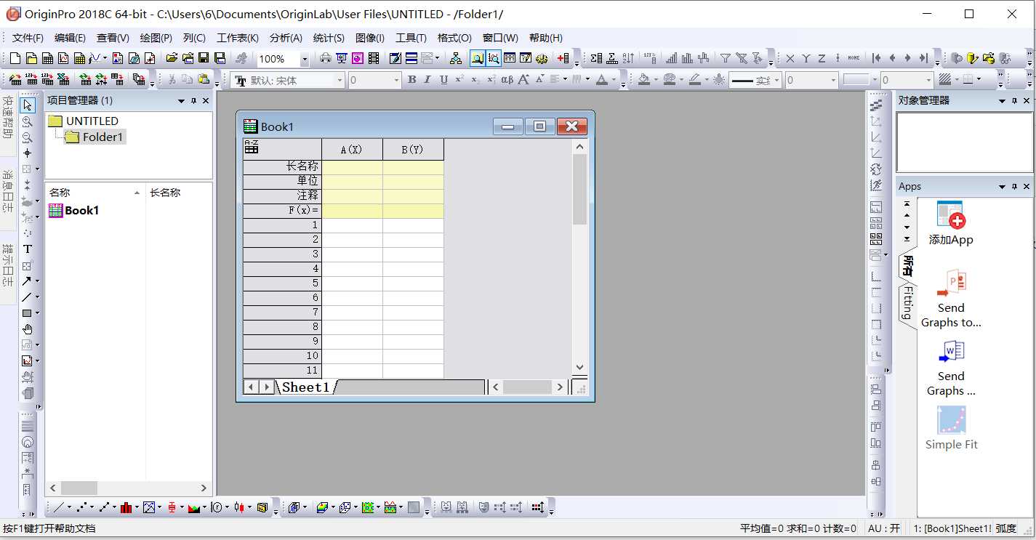The height and width of the screenshot is (540, 1036).
Task: Select the Pan hand tool
Action: (28, 329)
